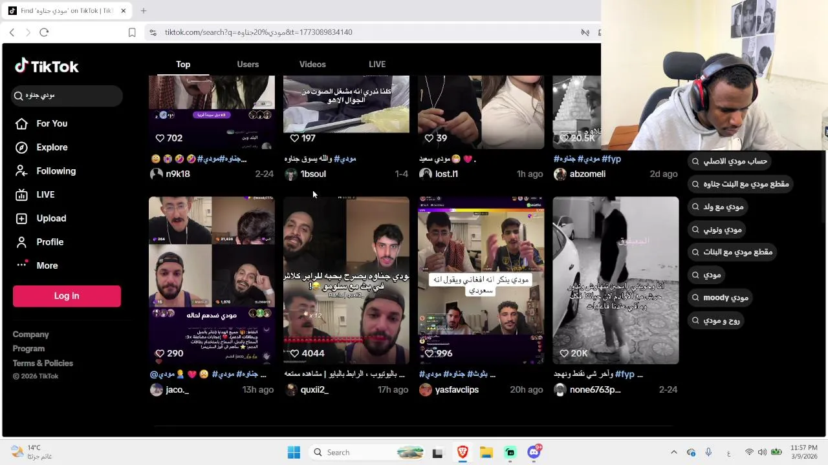Open black-and-white video with 20K likes

pyautogui.click(x=615, y=280)
